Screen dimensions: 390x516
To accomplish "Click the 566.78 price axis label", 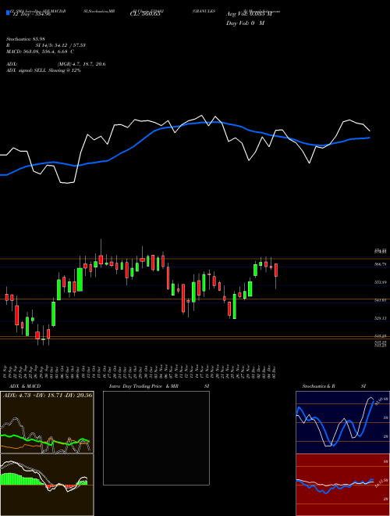I will pyautogui.click(x=381, y=264).
